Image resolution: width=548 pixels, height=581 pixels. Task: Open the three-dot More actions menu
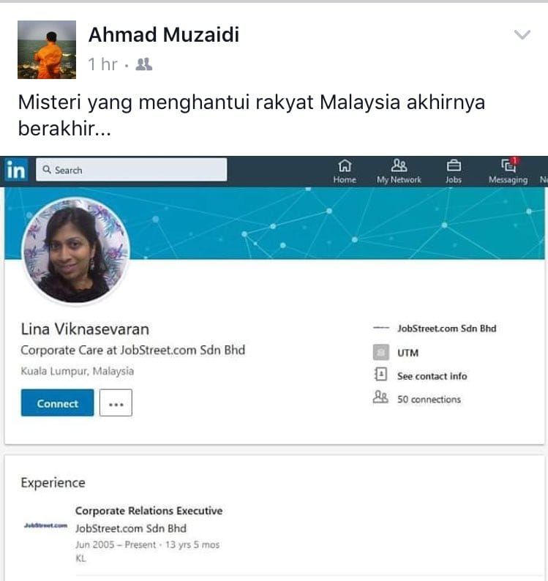click(116, 402)
